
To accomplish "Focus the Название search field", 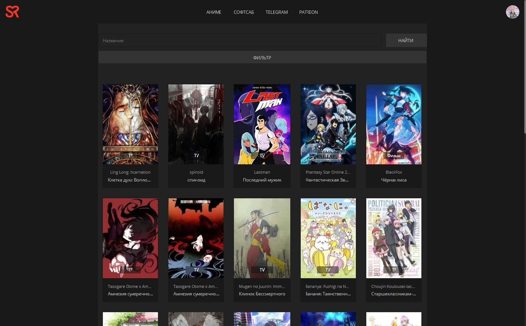I will pyautogui.click(x=240, y=40).
